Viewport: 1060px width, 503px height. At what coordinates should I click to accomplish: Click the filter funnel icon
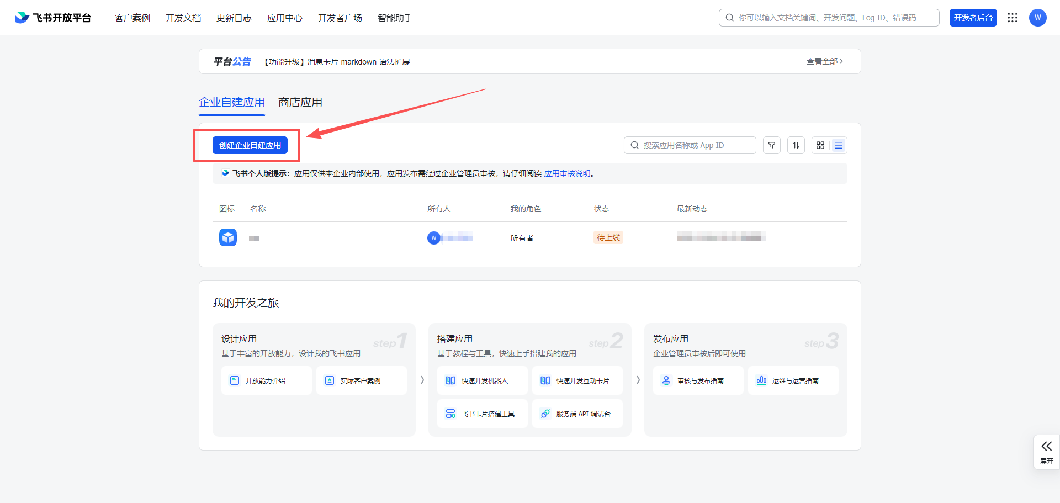[771, 145]
